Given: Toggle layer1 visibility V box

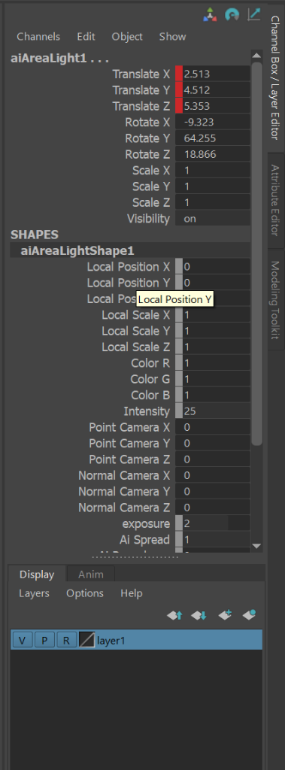Looking at the screenshot, I should click(22, 640).
